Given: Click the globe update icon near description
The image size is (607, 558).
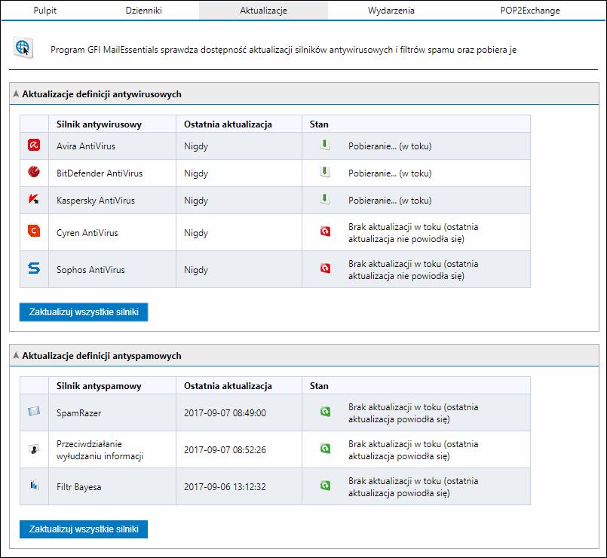Looking at the screenshot, I should (23, 48).
